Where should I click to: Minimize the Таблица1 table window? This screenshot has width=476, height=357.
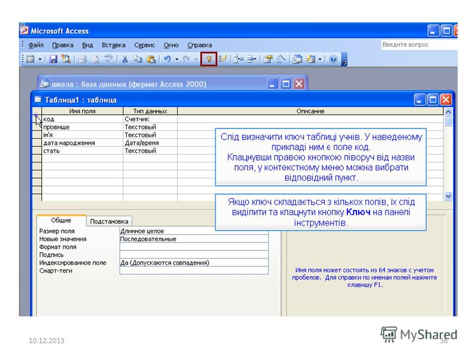[419, 100]
